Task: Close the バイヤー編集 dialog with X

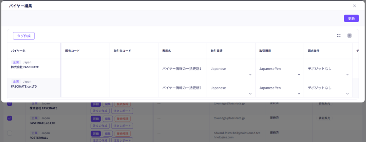Action: coord(354,6)
